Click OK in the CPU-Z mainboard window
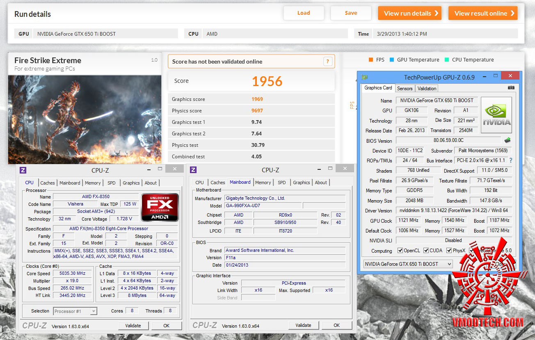Screen dimensions: 535x340 click(336, 325)
